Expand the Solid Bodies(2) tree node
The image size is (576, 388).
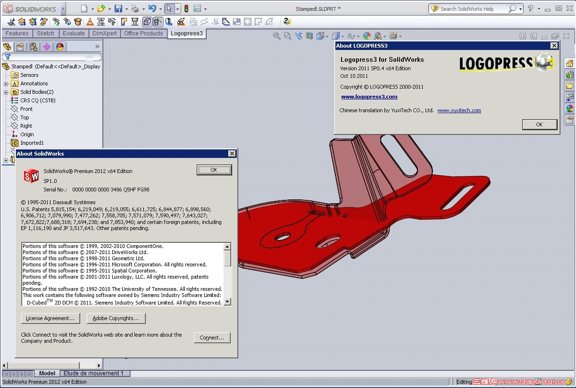(6, 92)
